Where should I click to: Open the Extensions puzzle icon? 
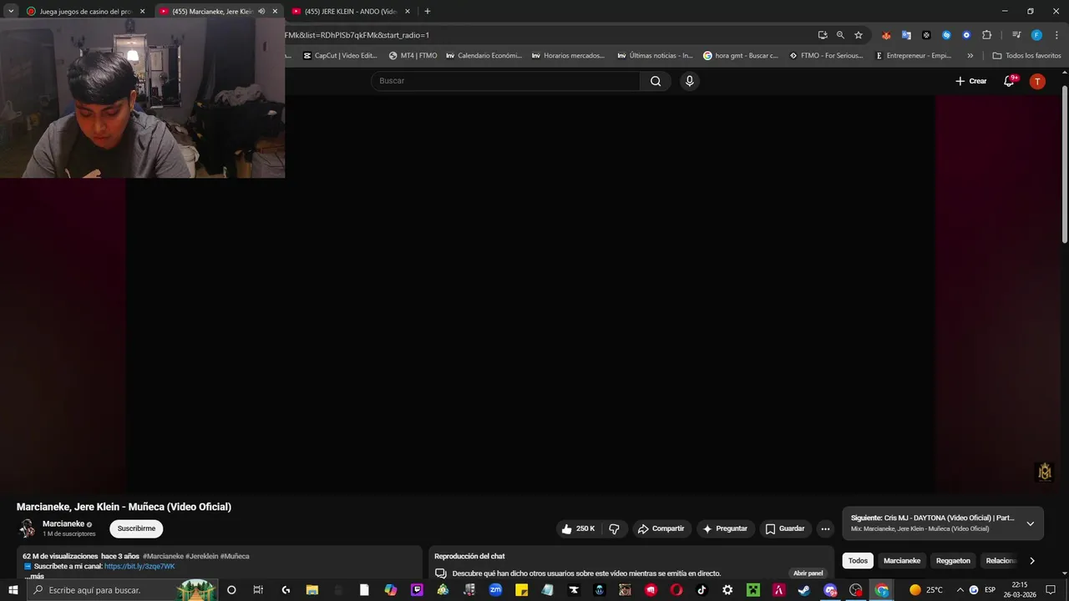click(x=986, y=35)
